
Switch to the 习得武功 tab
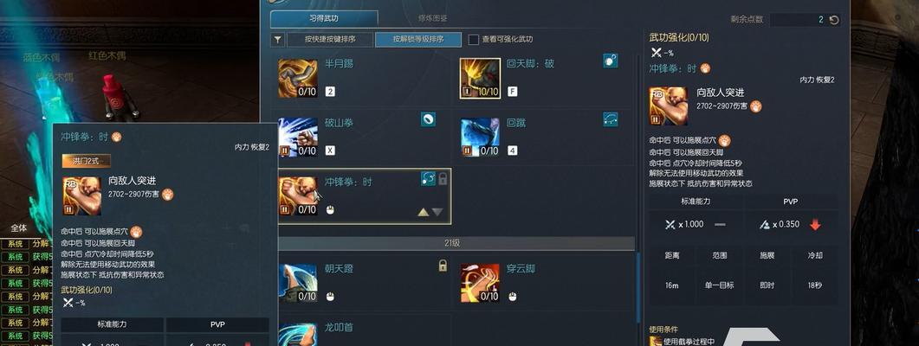(324, 18)
